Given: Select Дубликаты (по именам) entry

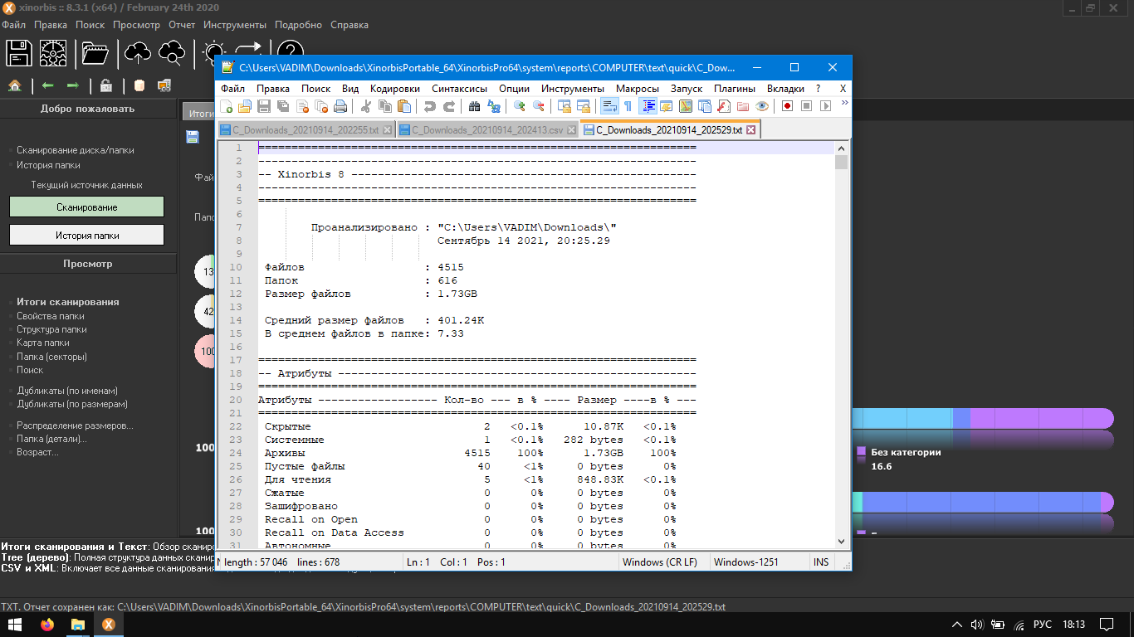Looking at the screenshot, I should point(67,391).
